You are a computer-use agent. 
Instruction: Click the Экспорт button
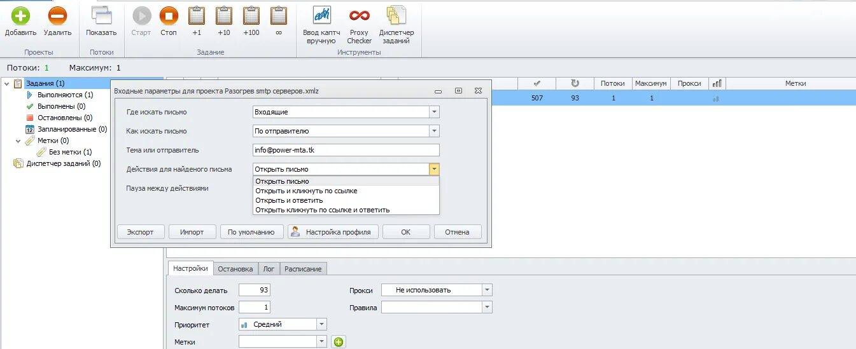pyautogui.click(x=140, y=232)
